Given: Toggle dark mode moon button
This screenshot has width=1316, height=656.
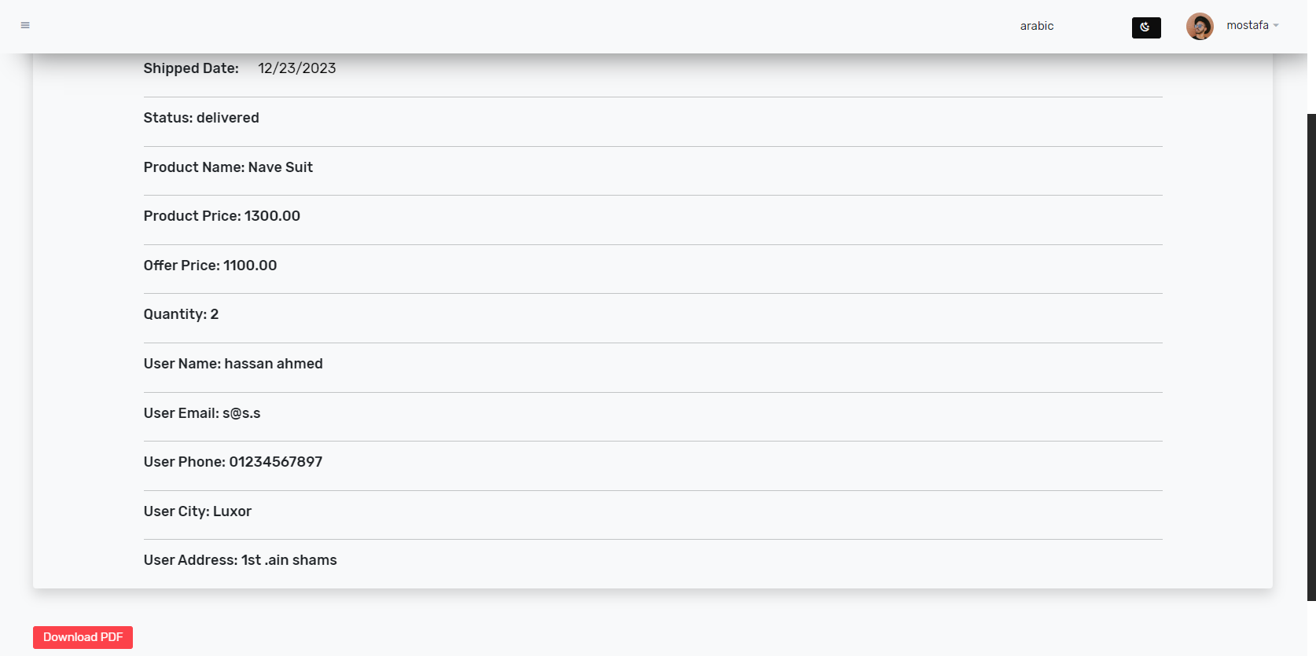Looking at the screenshot, I should pos(1146,27).
